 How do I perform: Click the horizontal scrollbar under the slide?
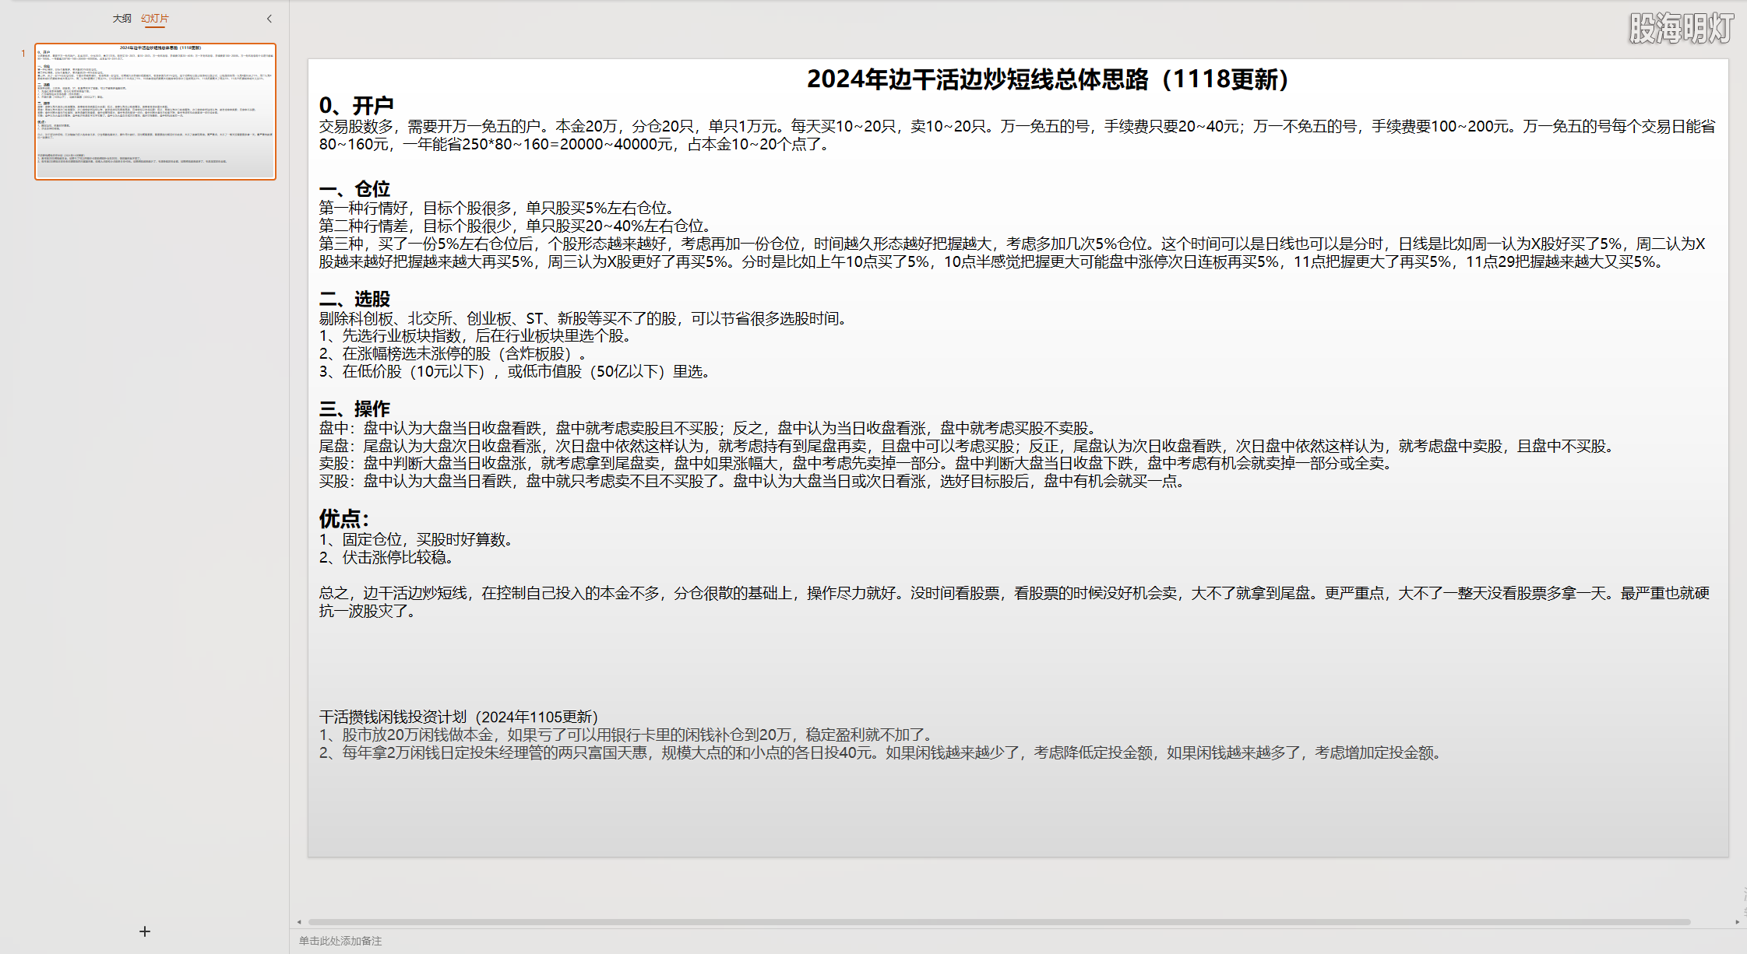click(x=999, y=922)
